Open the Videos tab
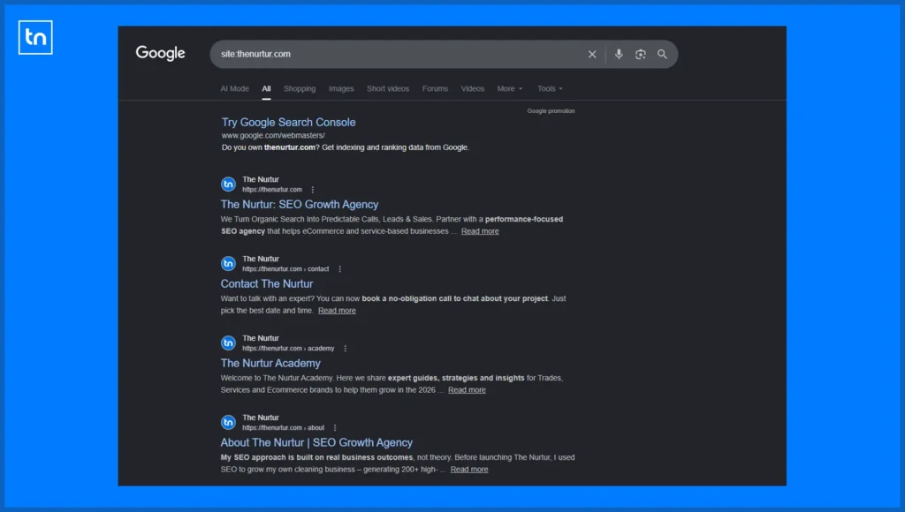Screen dimensions: 905x512 [473, 89]
